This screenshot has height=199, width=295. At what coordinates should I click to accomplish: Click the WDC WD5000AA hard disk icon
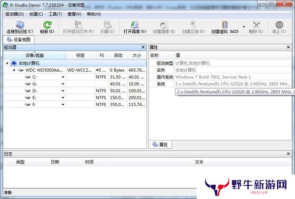(21, 70)
